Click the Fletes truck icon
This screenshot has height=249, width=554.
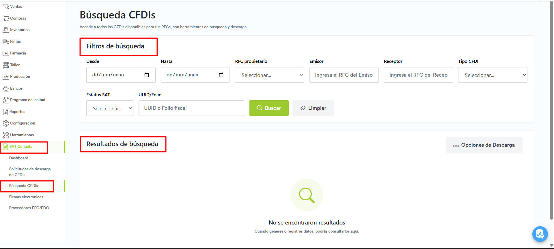click(6, 42)
